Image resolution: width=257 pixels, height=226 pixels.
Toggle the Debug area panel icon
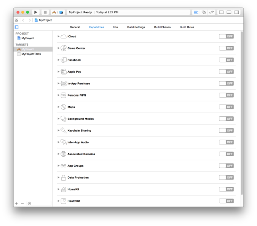pyautogui.click(x=229, y=12)
